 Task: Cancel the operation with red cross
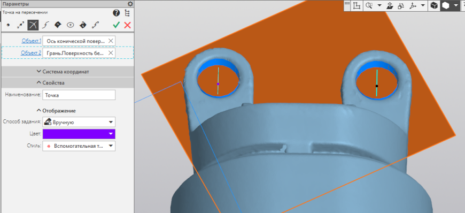[x=128, y=25]
